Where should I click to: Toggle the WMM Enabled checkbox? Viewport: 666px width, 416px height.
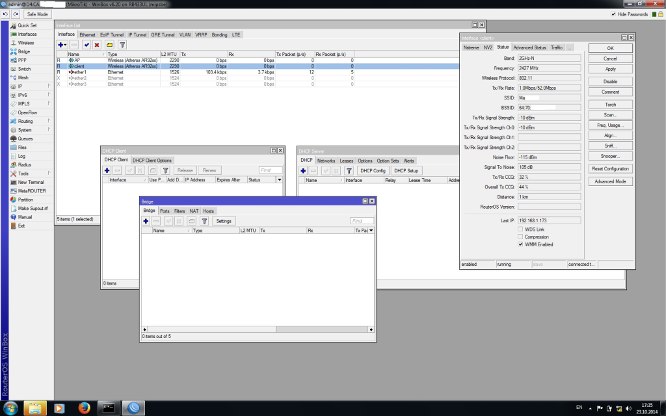(x=520, y=244)
